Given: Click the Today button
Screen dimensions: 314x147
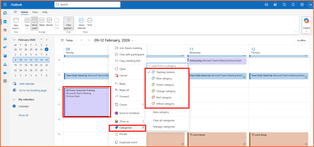Looking at the screenshot, I should click(67, 40).
